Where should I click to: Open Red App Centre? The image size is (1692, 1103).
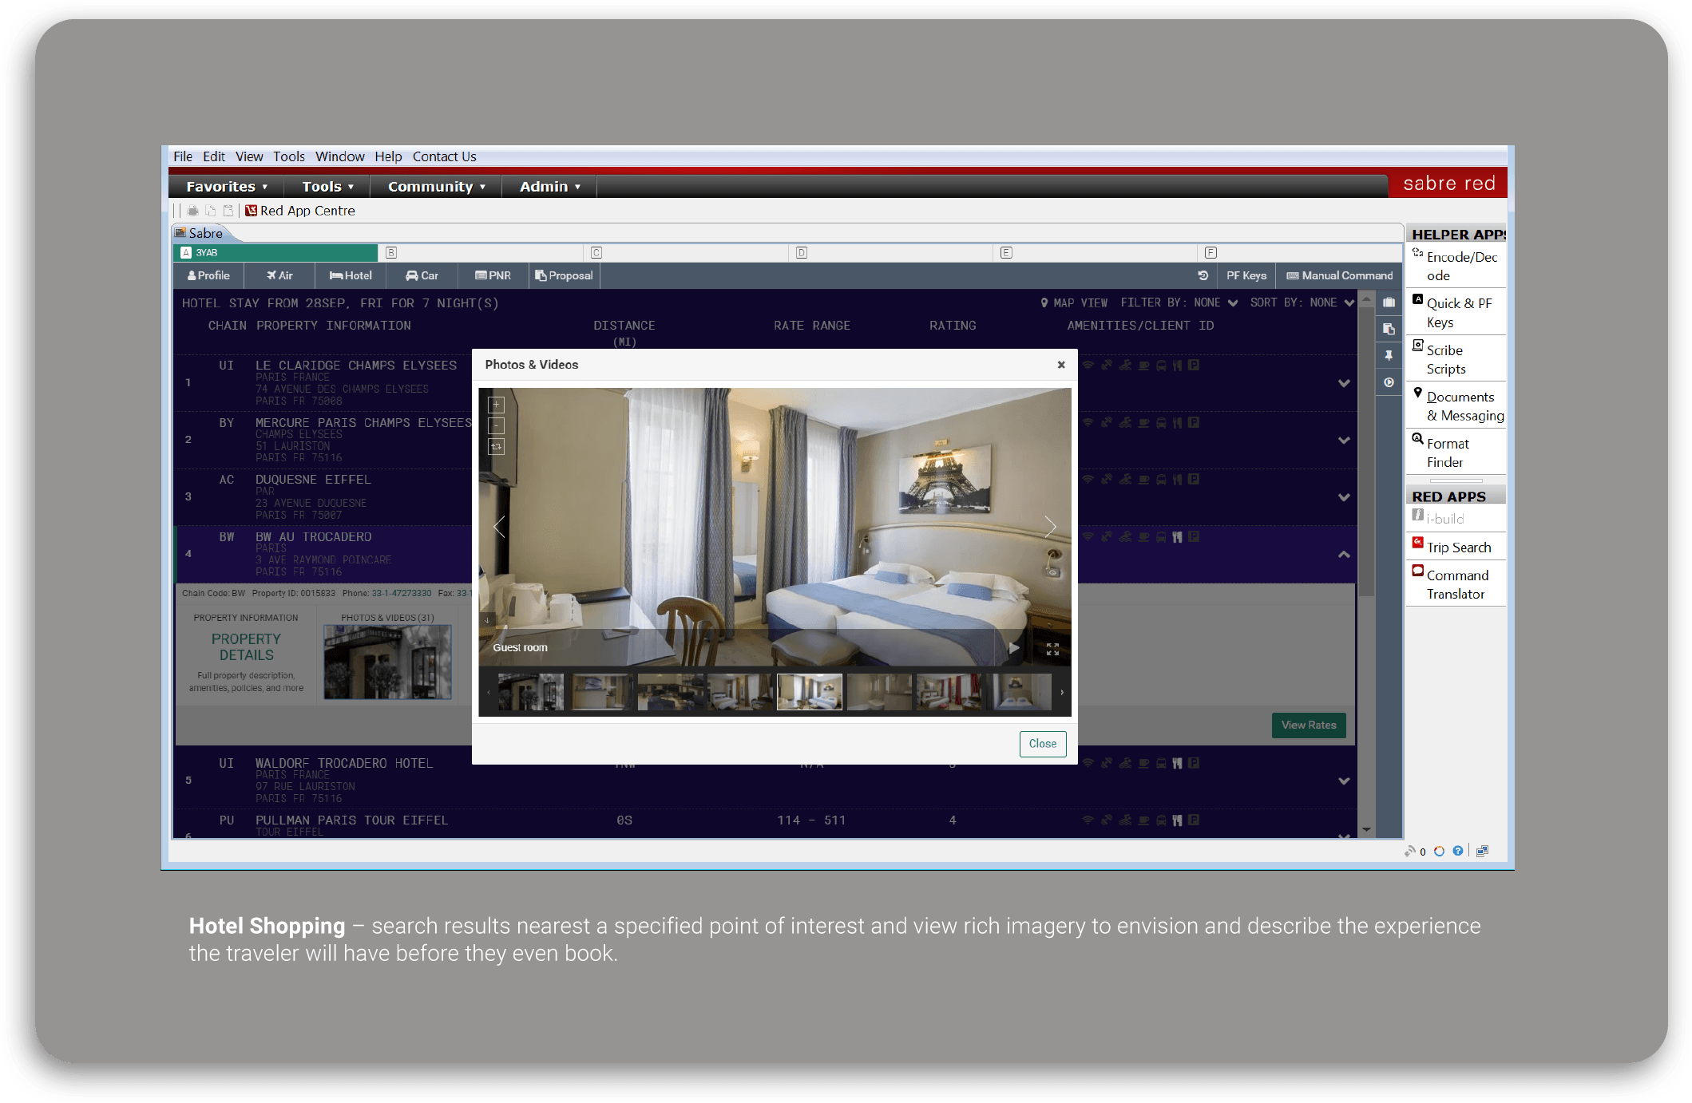click(300, 211)
